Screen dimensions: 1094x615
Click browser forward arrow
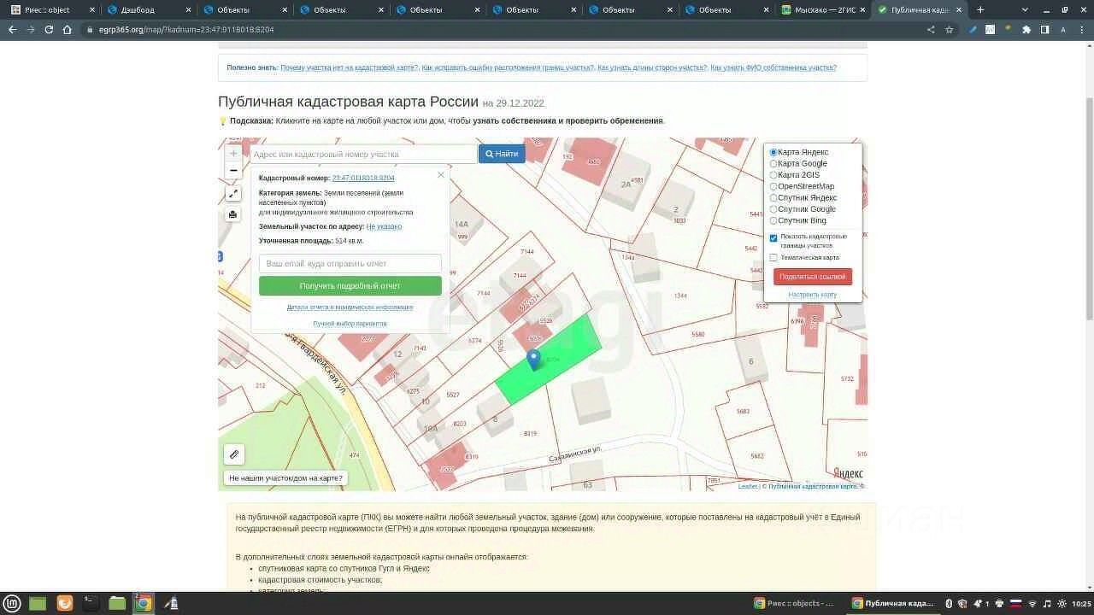pyautogui.click(x=31, y=29)
